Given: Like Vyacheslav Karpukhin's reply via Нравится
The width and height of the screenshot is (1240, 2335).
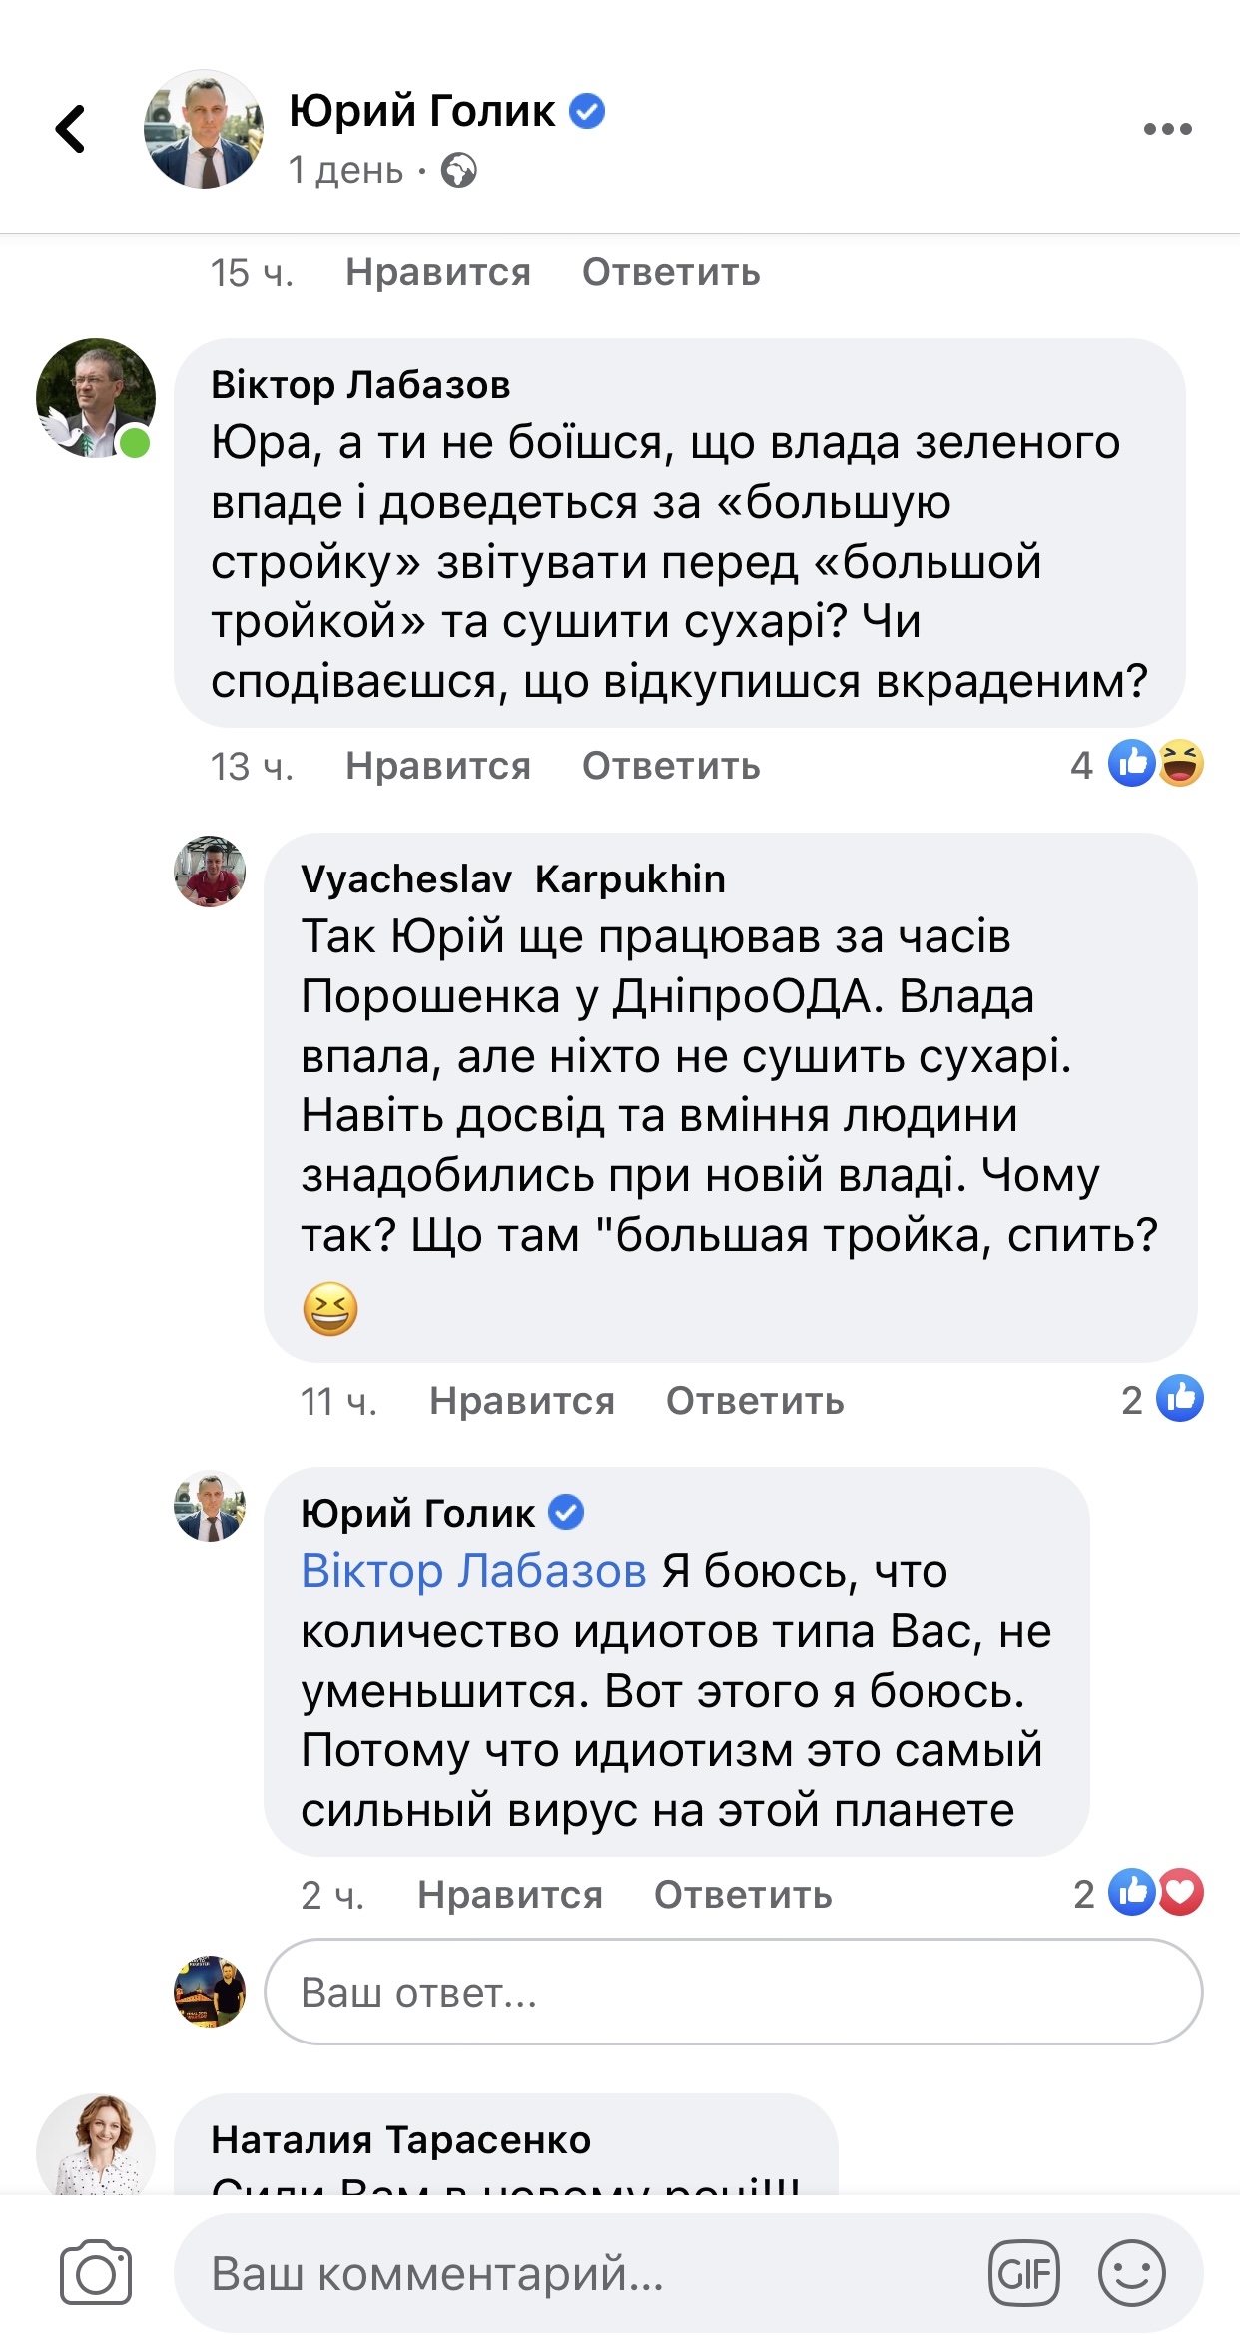Looking at the screenshot, I should [x=521, y=1401].
